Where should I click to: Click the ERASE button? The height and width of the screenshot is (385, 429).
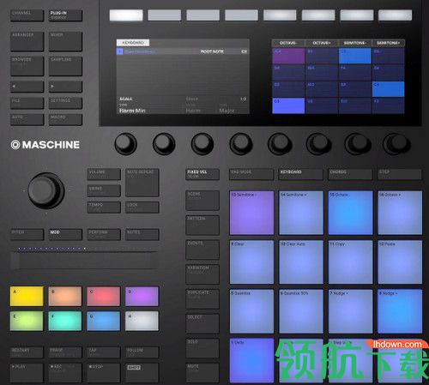pyautogui.click(x=65, y=352)
